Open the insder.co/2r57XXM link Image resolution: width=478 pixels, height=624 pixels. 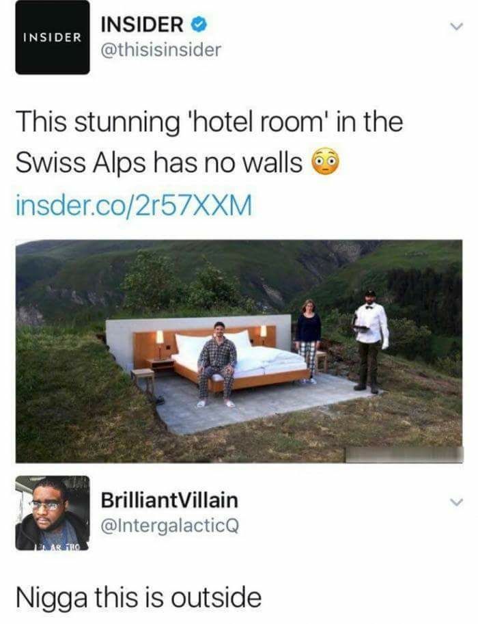(x=134, y=204)
